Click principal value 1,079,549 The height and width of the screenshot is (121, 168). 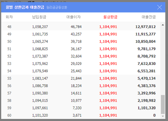[40, 71]
